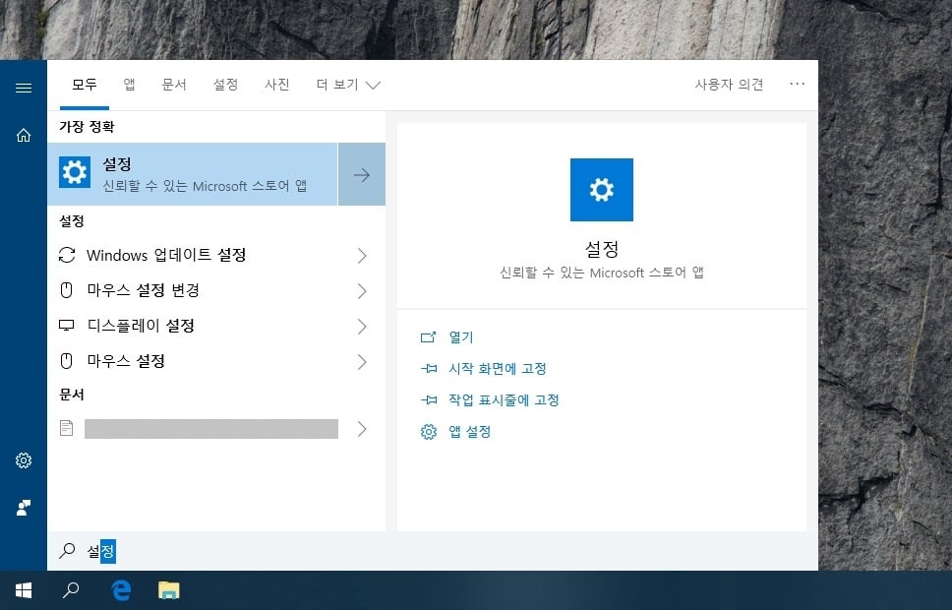Open the hamburger menu in search sidebar
Screen dimensions: 952x610
(x=23, y=89)
